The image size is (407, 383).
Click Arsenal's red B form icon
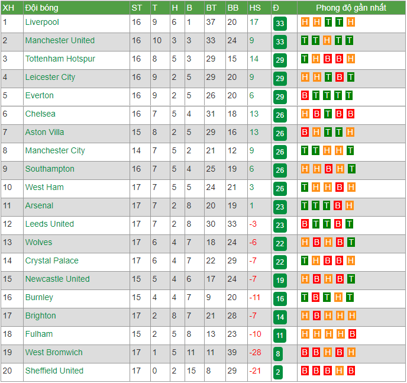click(338, 206)
